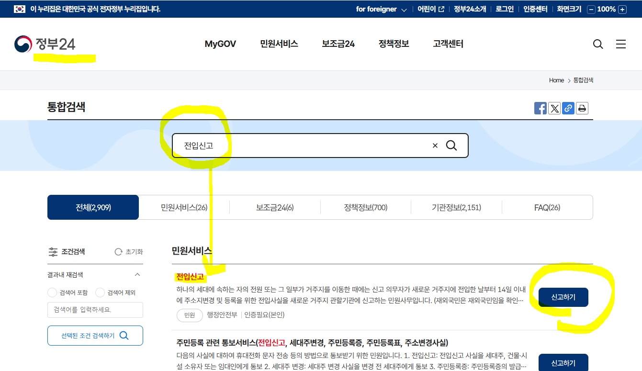Viewport: 642px width, 371px height.
Task: Open 인증센터 link
Action: [535, 9]
